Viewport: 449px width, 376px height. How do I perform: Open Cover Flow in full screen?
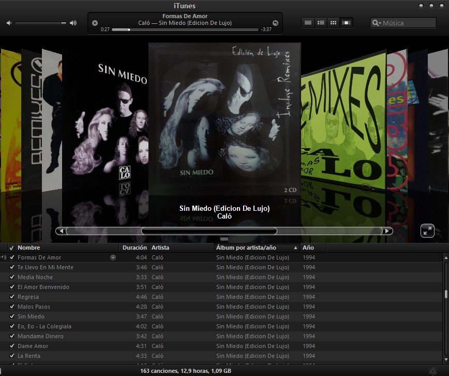[427, 231]
